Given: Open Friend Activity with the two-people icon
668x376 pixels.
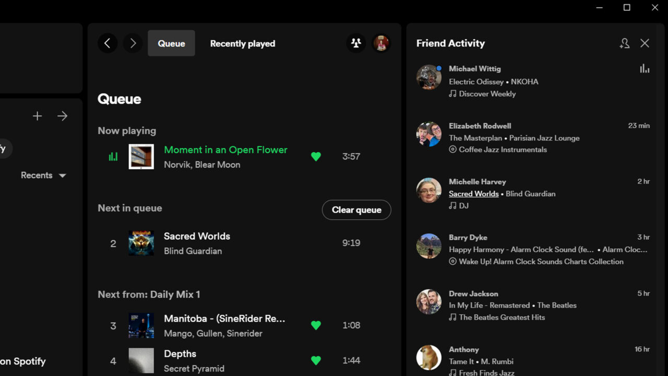Looking at the screenshot, I should coord(356,43).
